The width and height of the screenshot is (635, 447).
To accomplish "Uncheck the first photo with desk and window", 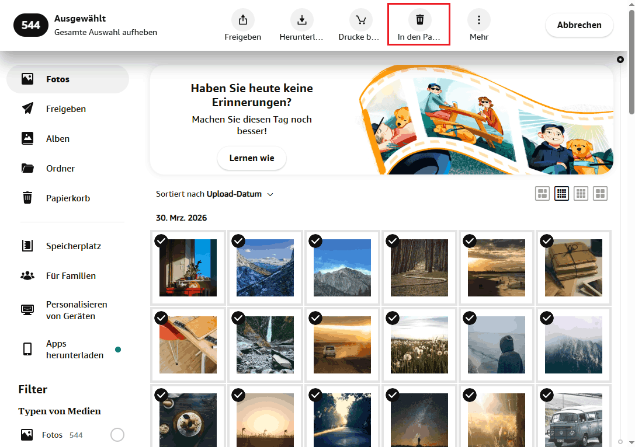I will coord(161,240).
